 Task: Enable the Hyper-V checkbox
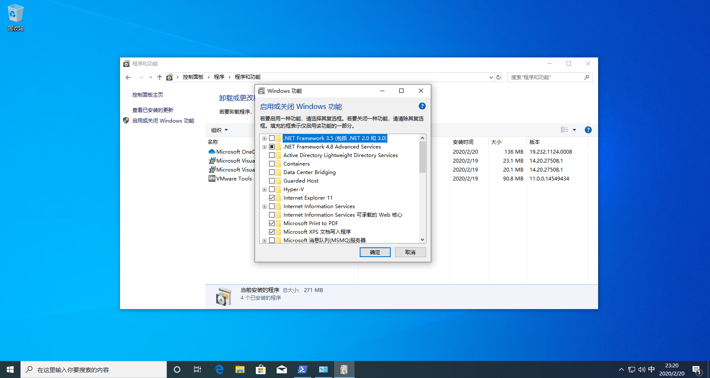[x=272, y=189]
